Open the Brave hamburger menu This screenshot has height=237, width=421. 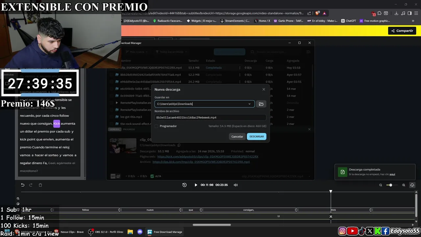tap(416, 13)
